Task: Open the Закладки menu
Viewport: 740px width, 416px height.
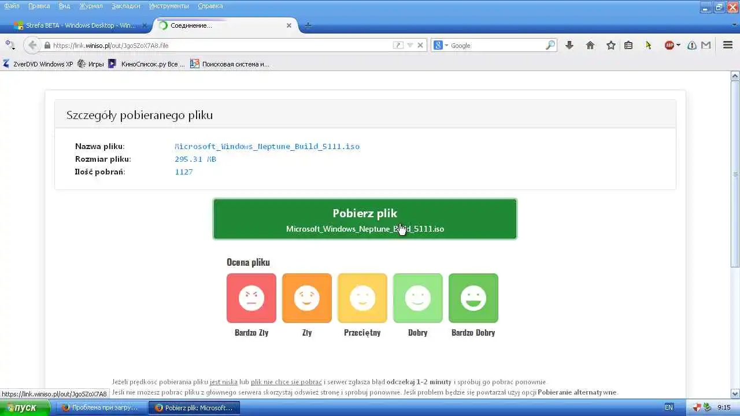Action: click(125, 6)
